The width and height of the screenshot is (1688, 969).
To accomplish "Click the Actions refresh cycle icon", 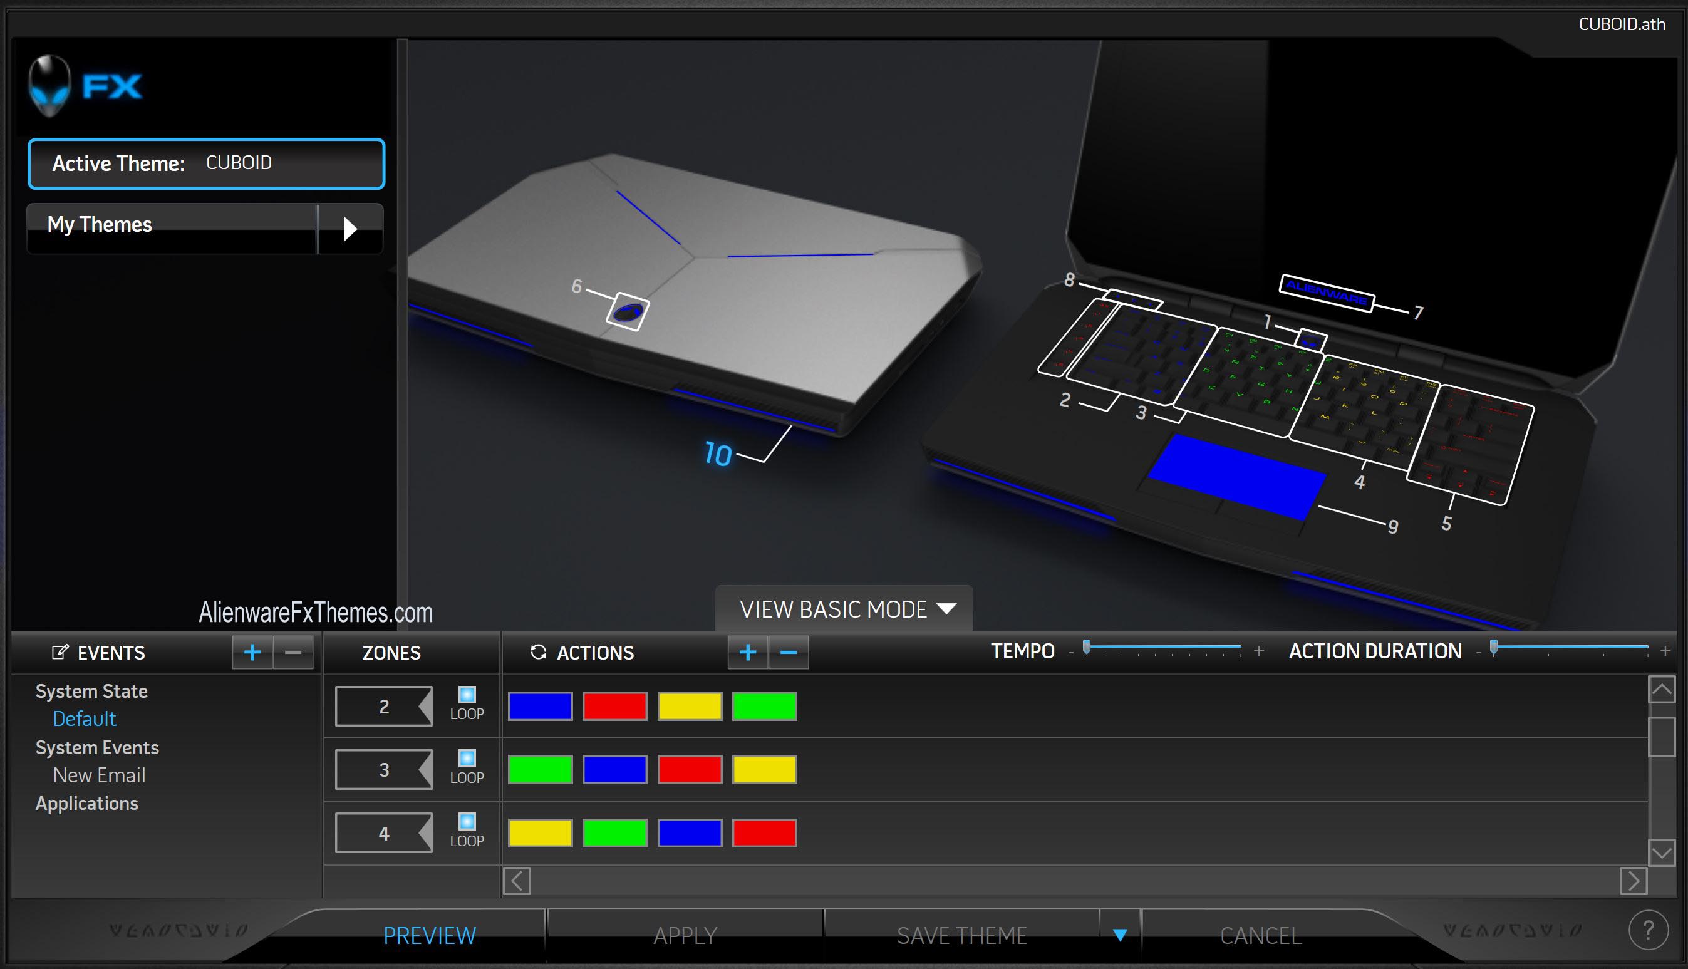I will (x=538, y=652).
